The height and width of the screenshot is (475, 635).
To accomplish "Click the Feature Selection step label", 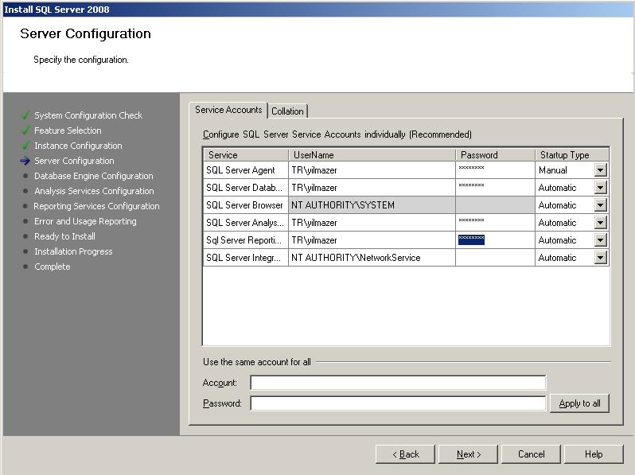I will coord(68,130).
